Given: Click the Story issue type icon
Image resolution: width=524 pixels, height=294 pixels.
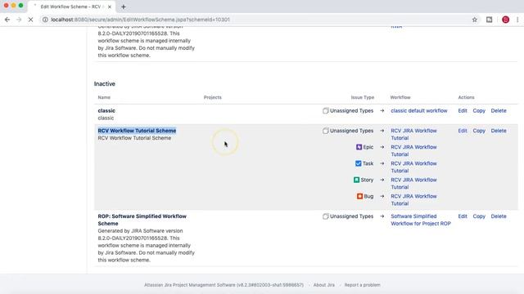Looking at the screenshot, I should pyautogui.click(x=357, y=180).
